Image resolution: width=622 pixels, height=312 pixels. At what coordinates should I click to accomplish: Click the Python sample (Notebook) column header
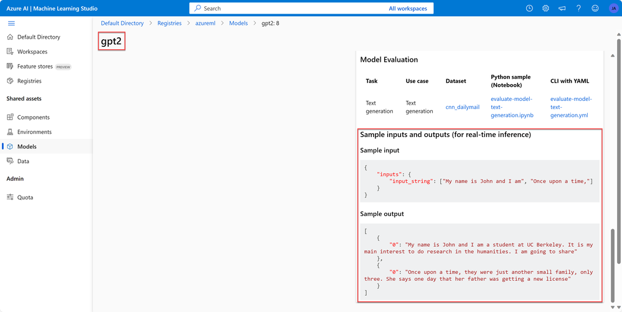511,81
